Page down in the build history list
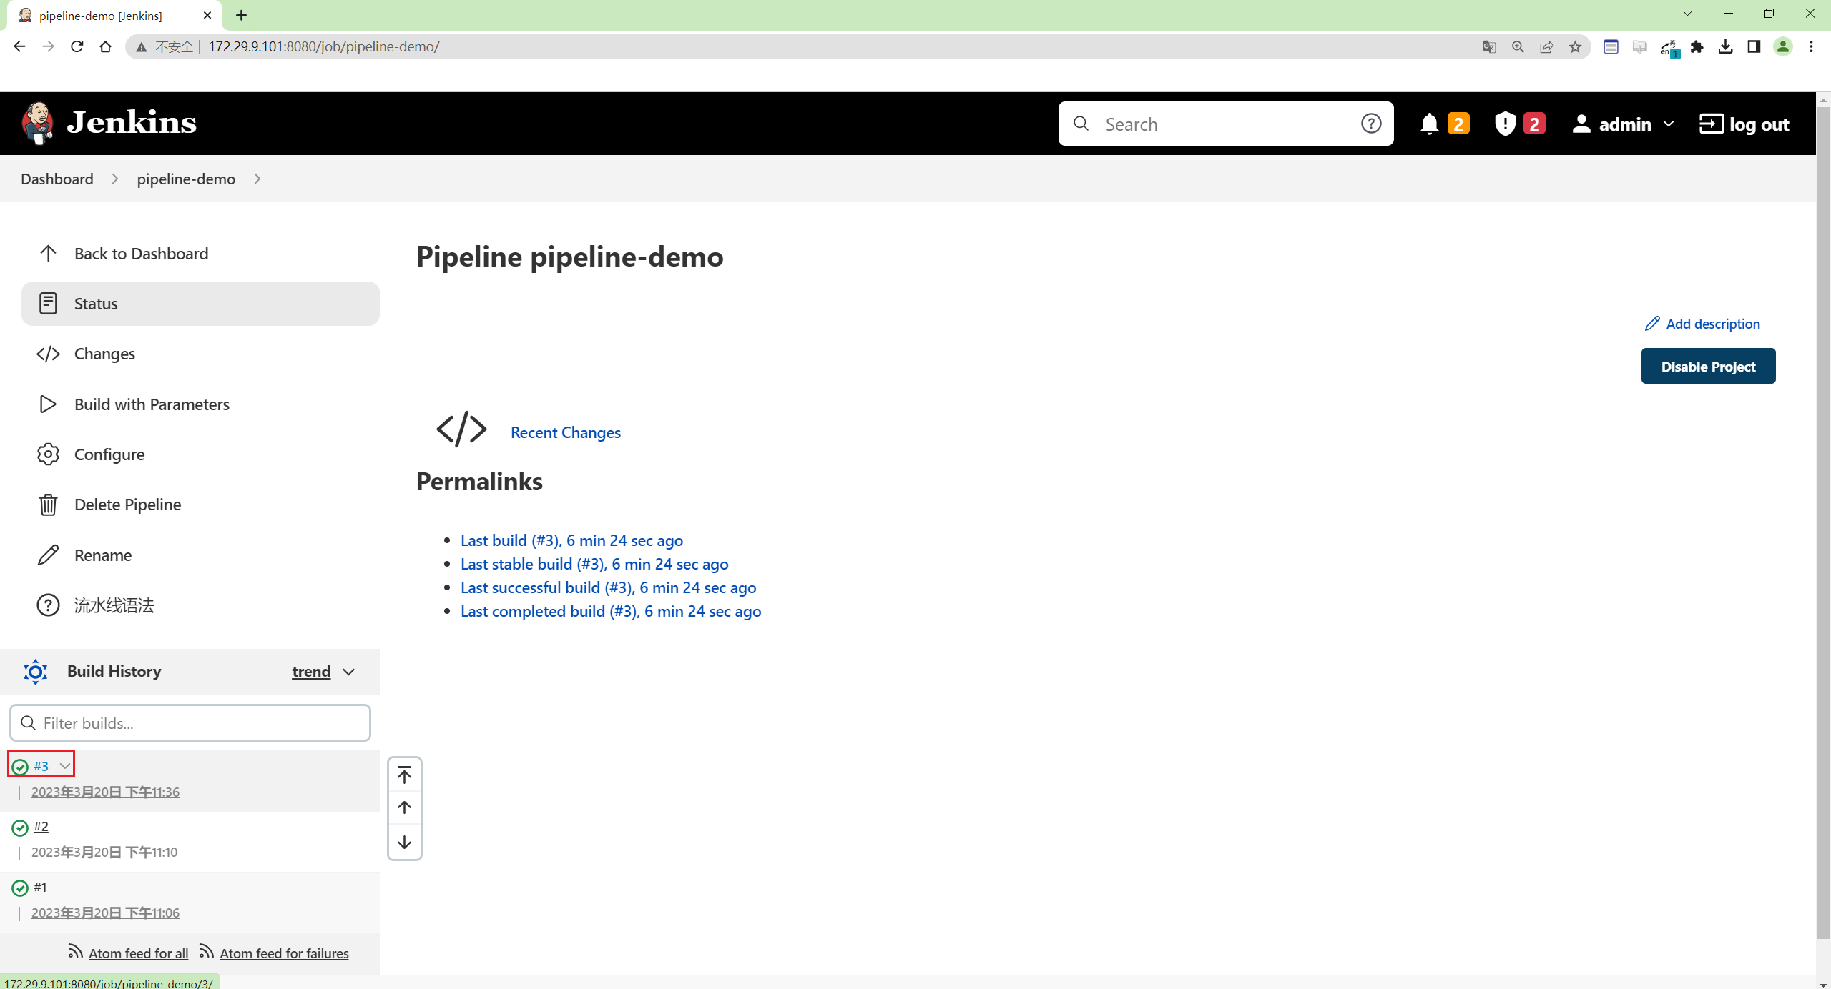The image size is (1831, 989). point(404,842)
